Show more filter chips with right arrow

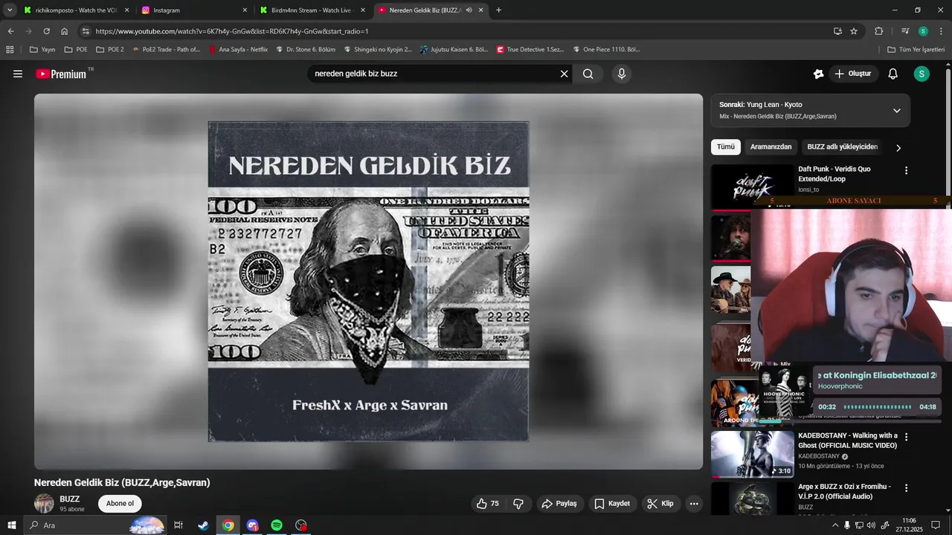pyautogui.click(x=898, y=148)
